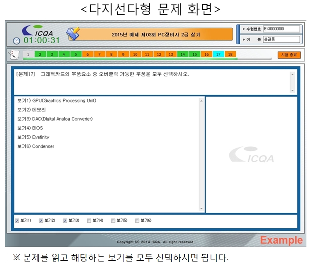Jump to question 1 in the number bar
Viewport: 310px width, 266px height.
point(28,54)
